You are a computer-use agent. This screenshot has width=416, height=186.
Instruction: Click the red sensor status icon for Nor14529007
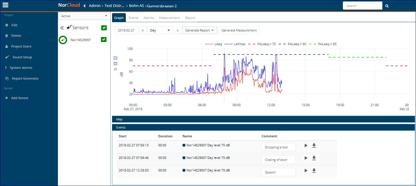pos(63,40)
